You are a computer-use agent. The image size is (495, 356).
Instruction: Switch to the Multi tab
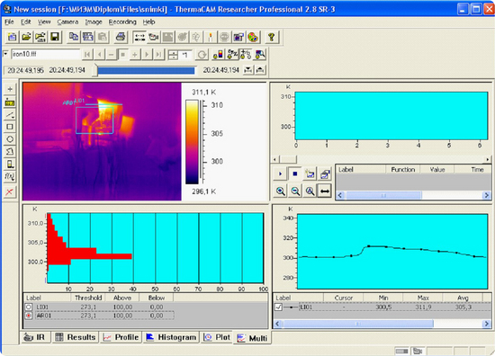click(x=252, y=338)
